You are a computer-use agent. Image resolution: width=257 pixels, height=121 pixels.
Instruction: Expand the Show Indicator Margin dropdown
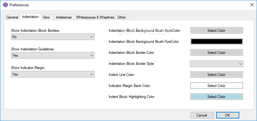pyautogui.click(x=53, y=74)
